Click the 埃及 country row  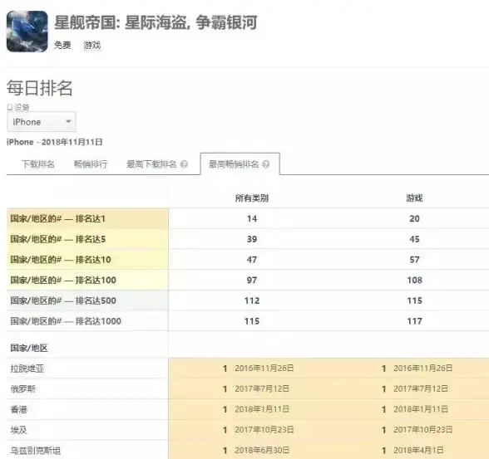pos(248,430)
